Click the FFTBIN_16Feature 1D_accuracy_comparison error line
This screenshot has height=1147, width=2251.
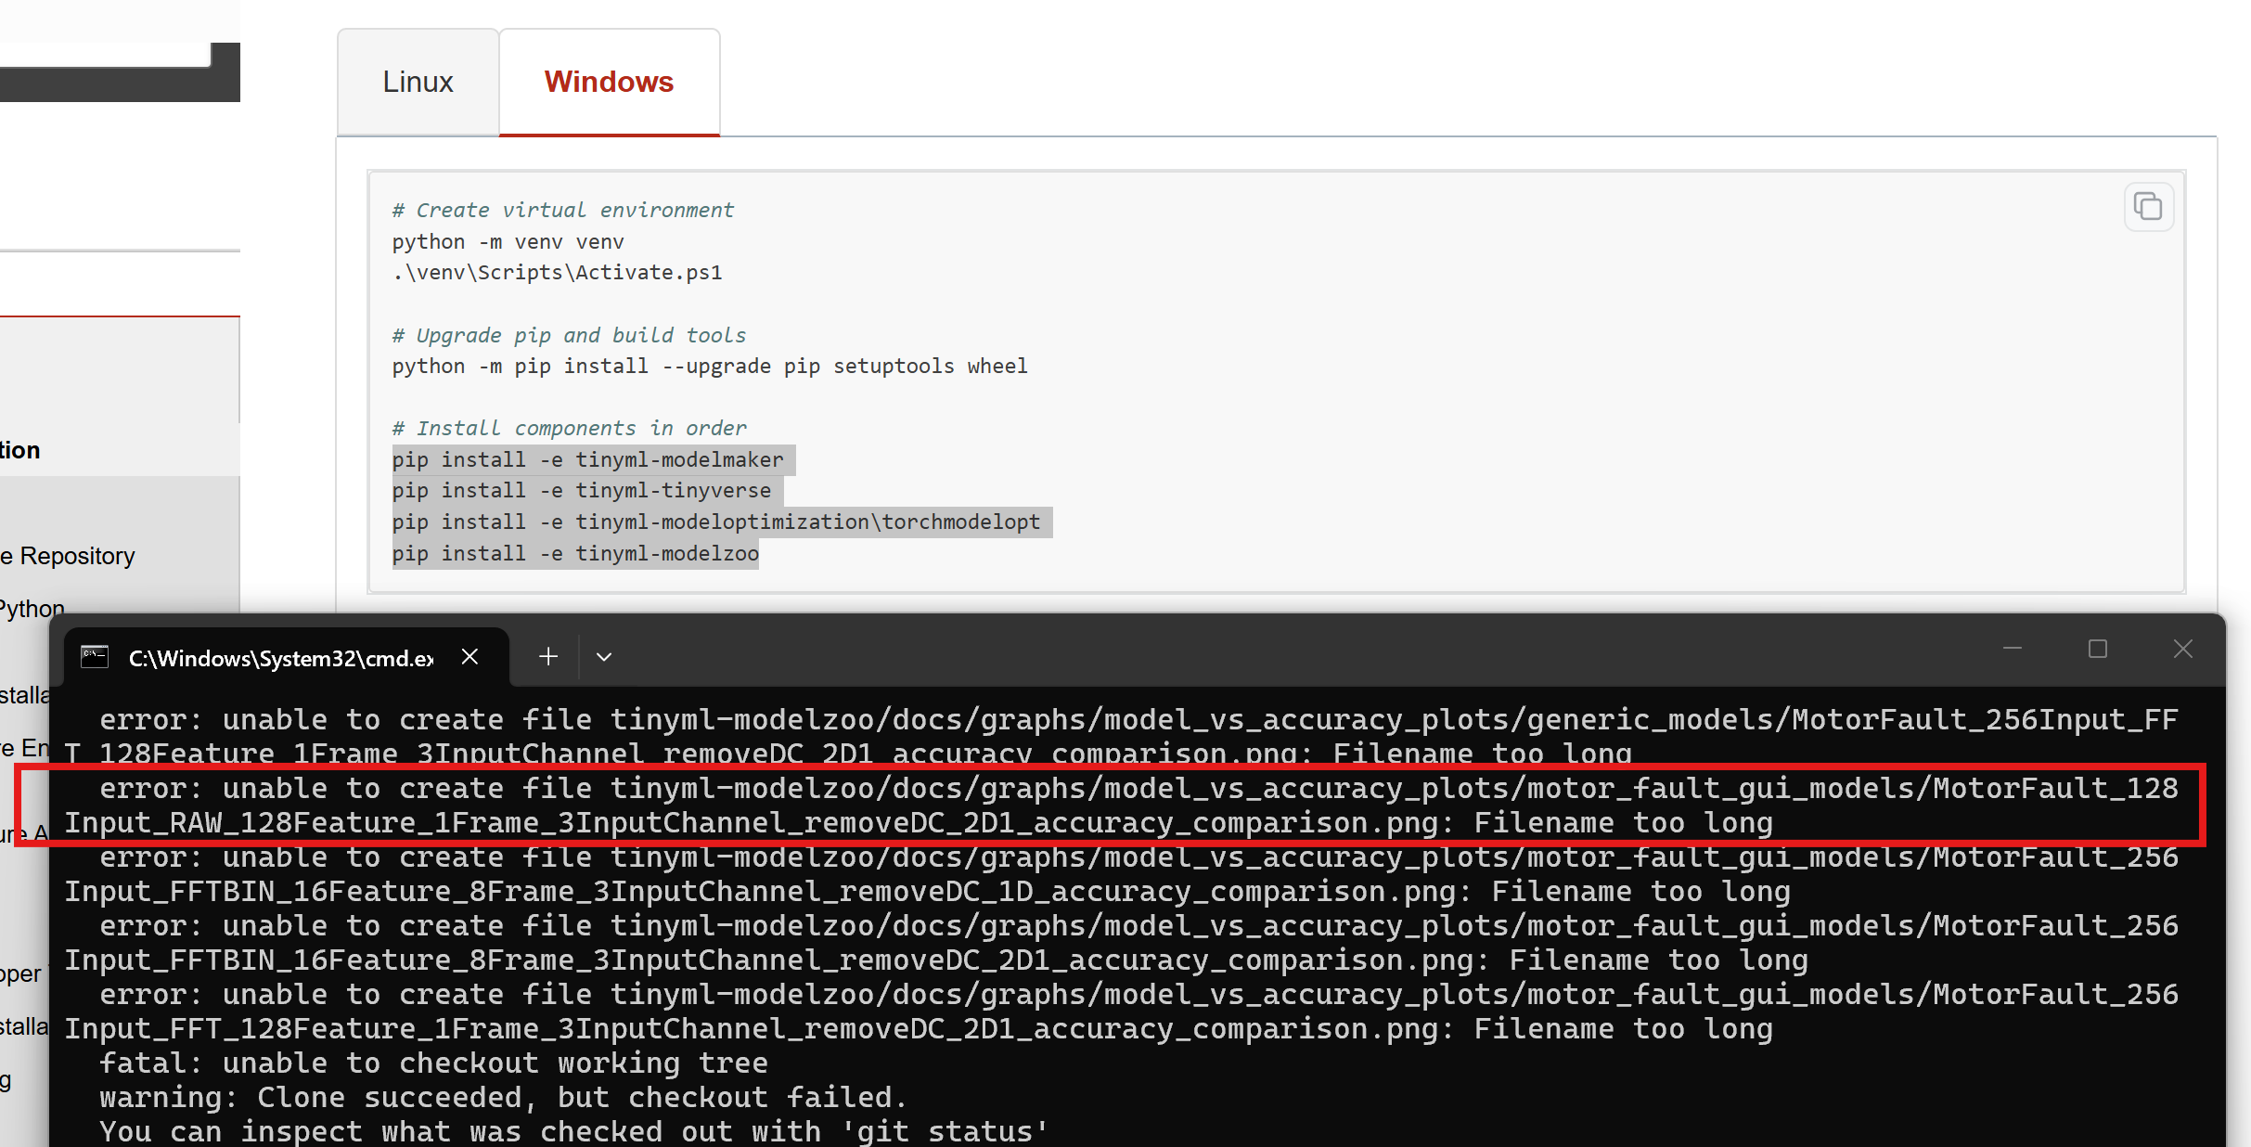(x=1121, y=874)
